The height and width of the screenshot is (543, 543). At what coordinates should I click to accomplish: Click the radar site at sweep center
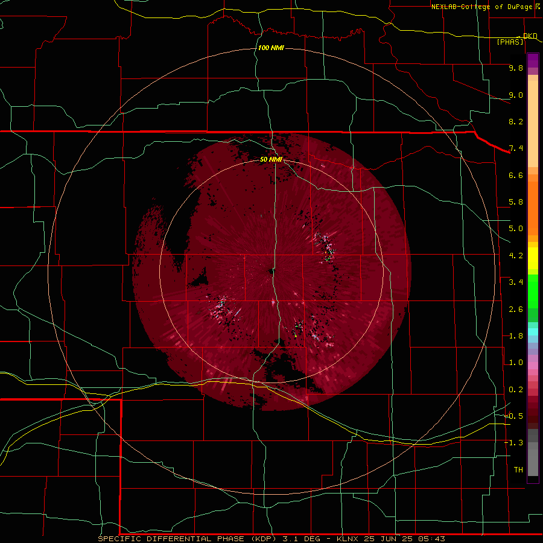(271, 272)
